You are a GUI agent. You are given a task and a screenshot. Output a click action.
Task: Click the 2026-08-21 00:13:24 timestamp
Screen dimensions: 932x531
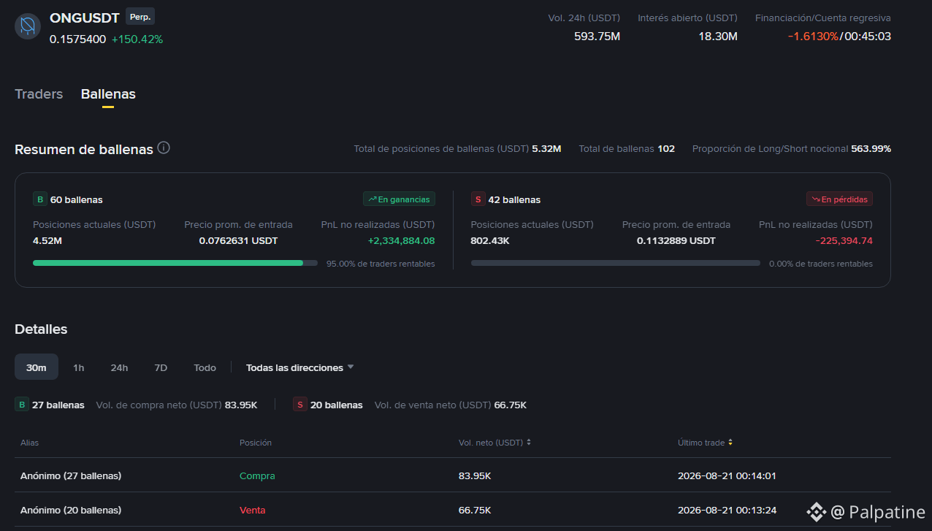[x=727, y=510]
